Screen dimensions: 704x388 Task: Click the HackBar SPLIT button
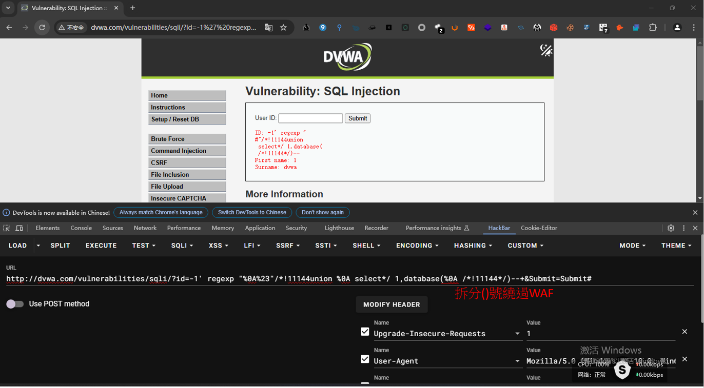tap(60, 246)
